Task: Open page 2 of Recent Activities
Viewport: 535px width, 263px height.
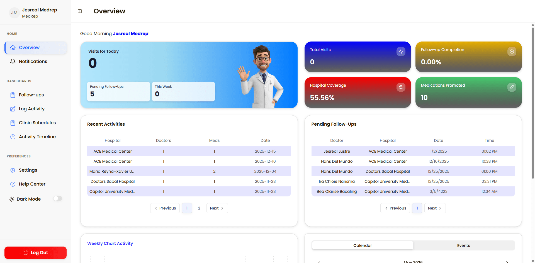Action: [199, 208]
